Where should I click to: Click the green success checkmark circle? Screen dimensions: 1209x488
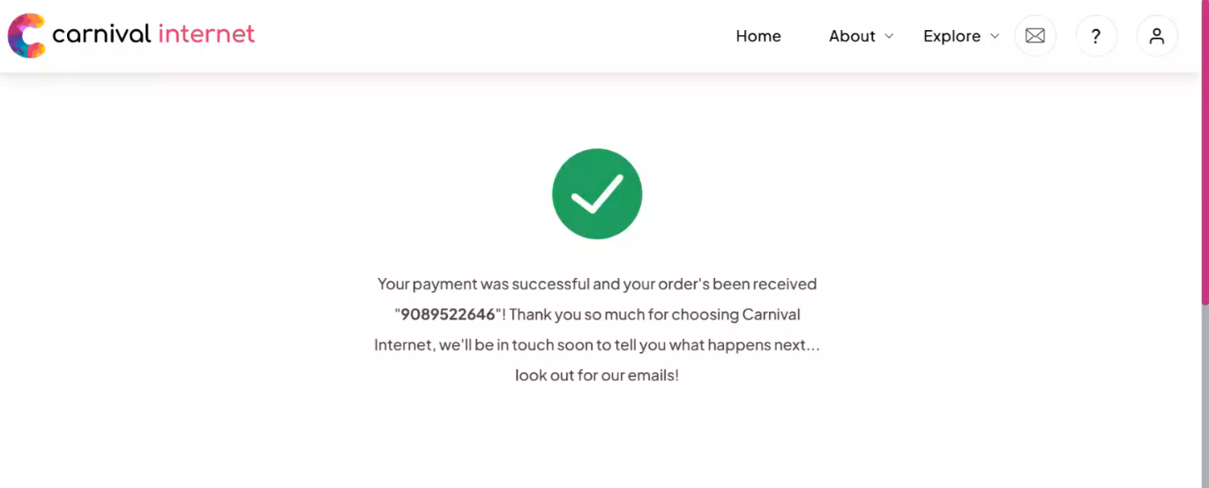(597, 193)
